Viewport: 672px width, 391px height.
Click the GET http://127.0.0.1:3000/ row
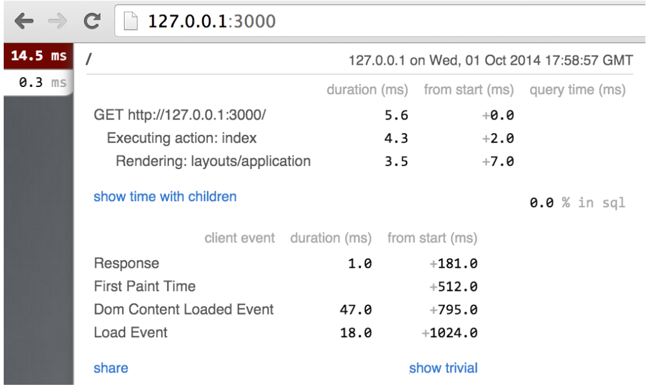(x=180, y=115)
